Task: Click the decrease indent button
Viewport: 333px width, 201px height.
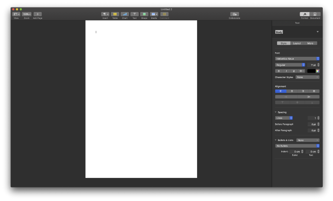Action: pyautogui.click(x=286, y=97)
